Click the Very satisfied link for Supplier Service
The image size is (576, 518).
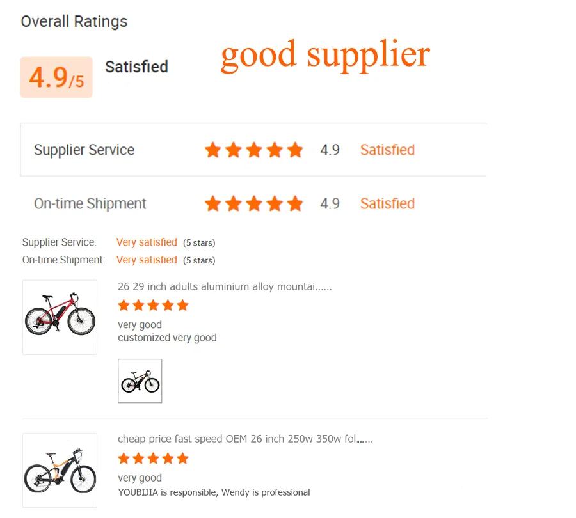(x=147, y=242)
